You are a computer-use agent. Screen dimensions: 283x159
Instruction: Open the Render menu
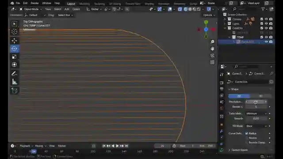click(34, 3)
